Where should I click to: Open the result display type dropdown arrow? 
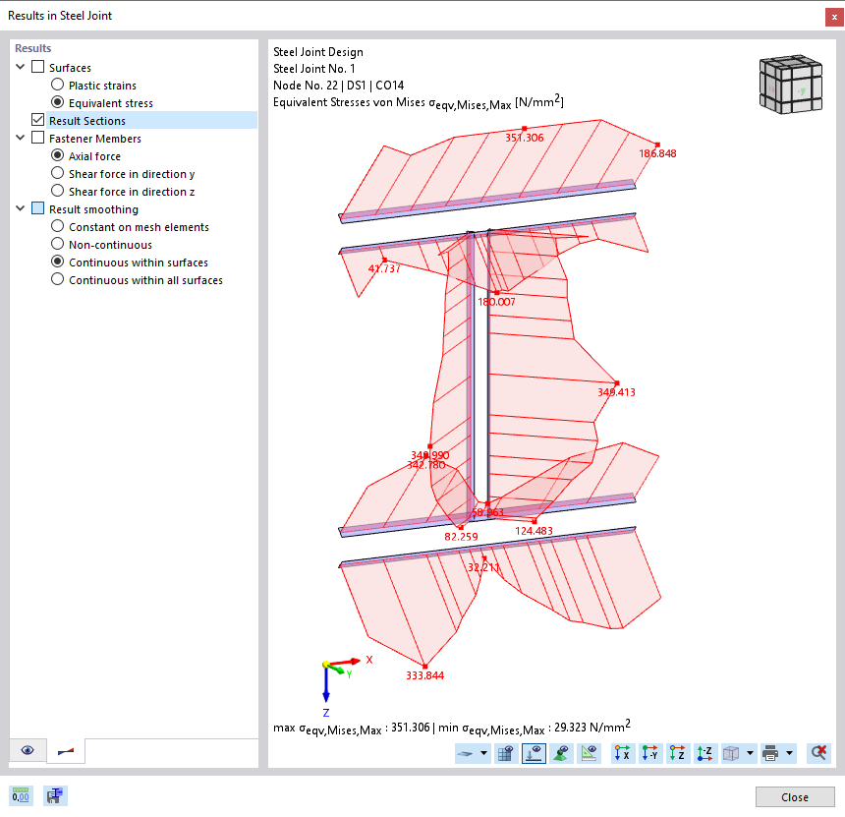(x=481, y=753)
